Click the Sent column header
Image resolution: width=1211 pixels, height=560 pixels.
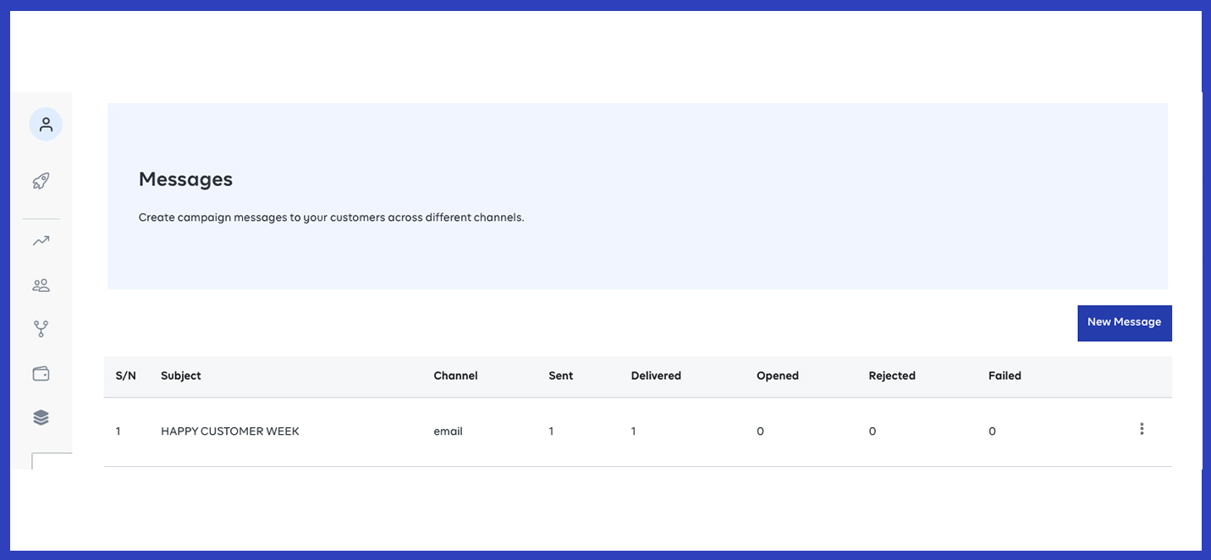[560, 376]
